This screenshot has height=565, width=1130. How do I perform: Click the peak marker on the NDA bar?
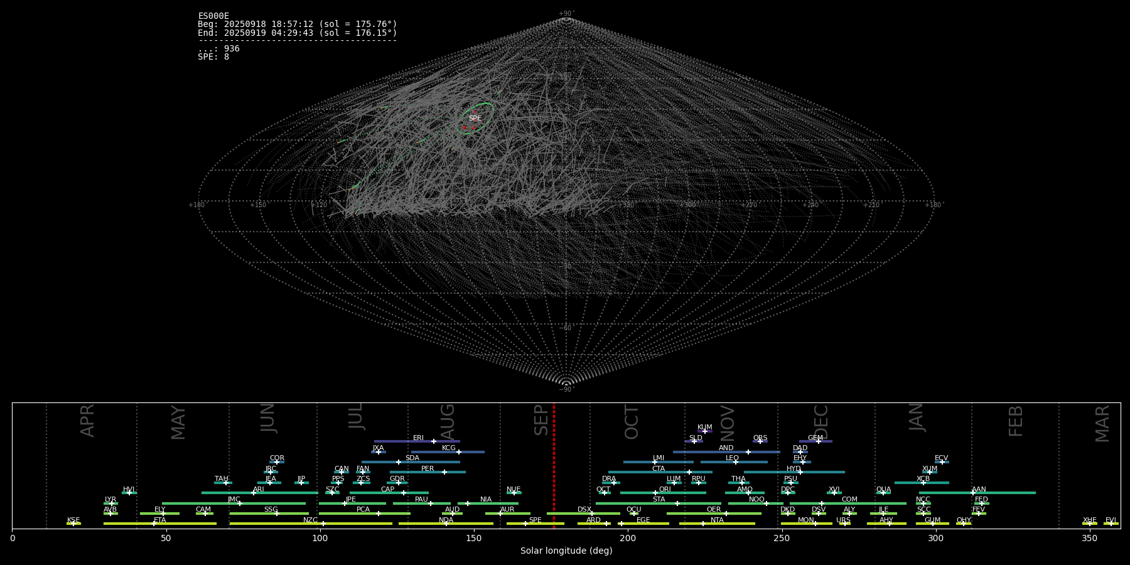tap(446, 524)
